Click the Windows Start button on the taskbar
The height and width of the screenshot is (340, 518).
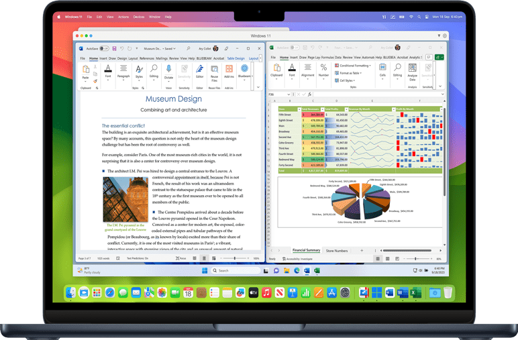(x=205, y=271)
